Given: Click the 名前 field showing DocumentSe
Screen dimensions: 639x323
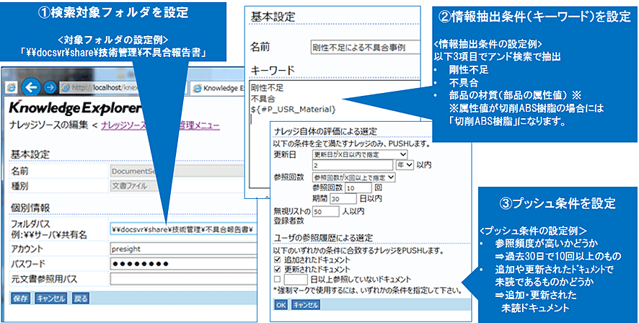Looking at the screenshot, I should [176, 171].
